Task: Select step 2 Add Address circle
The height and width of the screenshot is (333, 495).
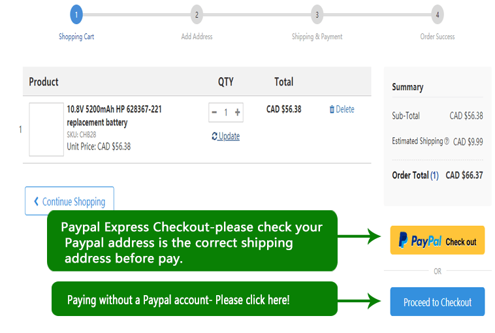Action: (x=197, y=14)
